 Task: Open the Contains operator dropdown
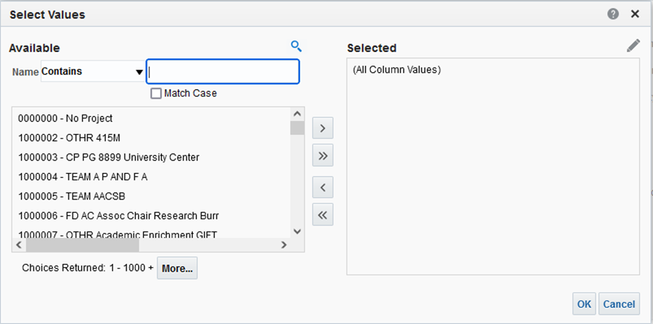139,72
